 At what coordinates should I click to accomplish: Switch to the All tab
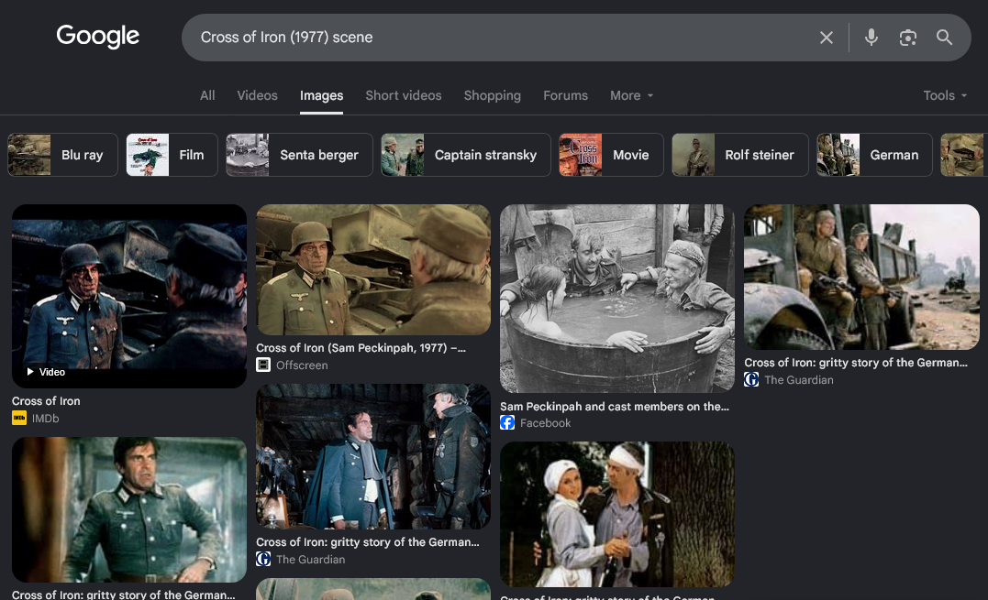tap(207, 95)
